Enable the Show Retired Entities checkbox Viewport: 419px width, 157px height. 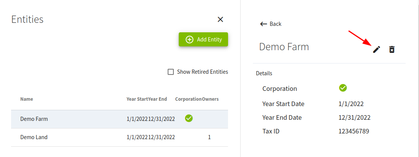point(171,72)
